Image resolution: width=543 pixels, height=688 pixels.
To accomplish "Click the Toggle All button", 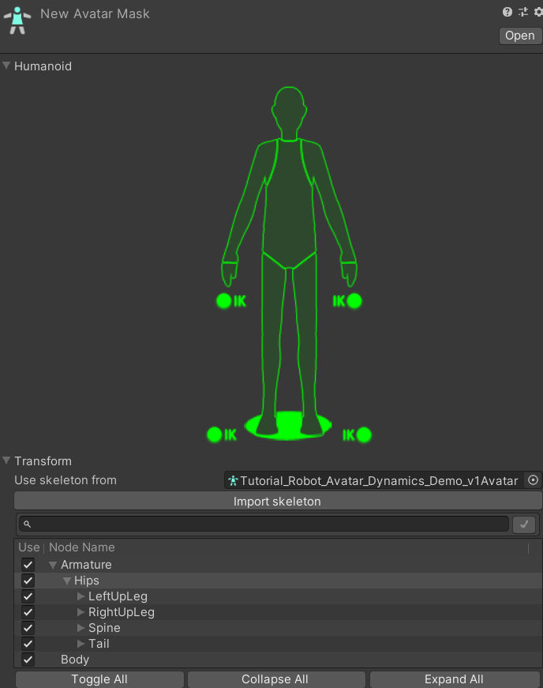I will point(99,679).
